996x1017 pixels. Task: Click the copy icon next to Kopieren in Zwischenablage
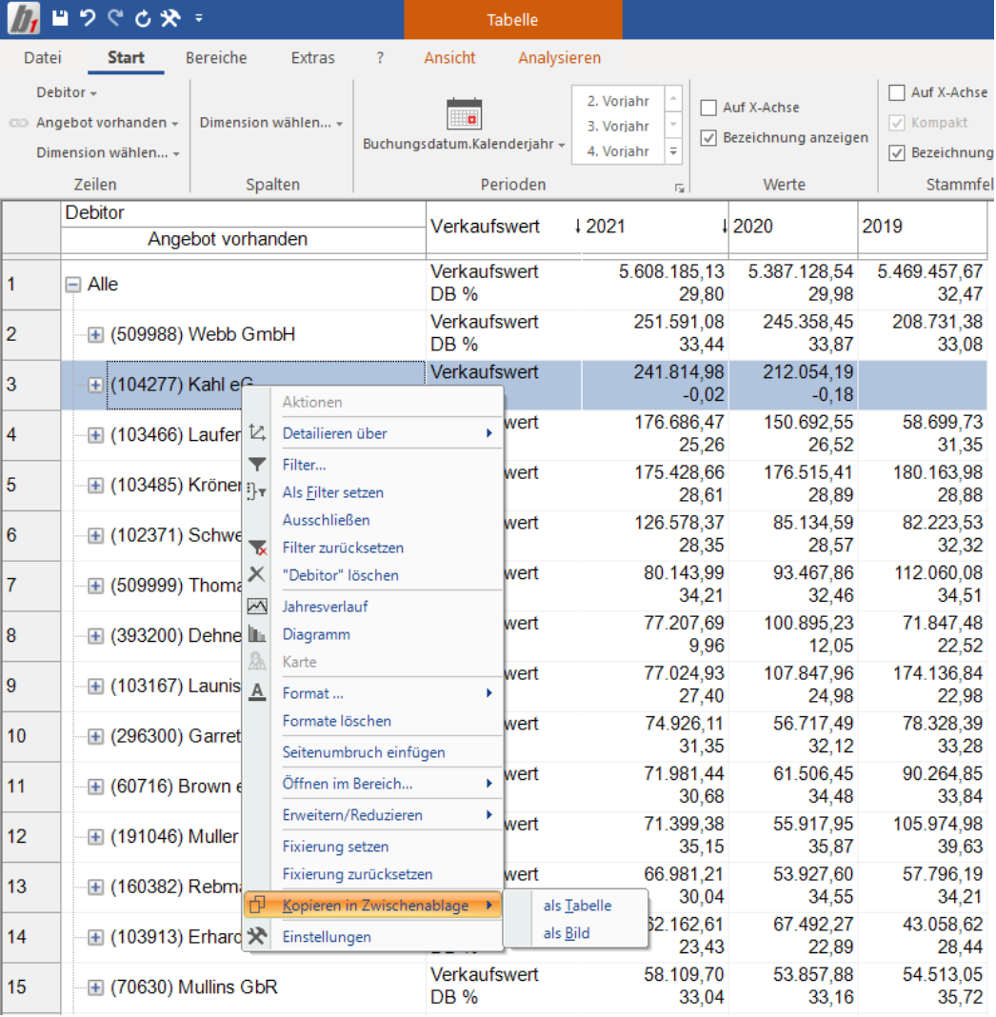point(257,905)
